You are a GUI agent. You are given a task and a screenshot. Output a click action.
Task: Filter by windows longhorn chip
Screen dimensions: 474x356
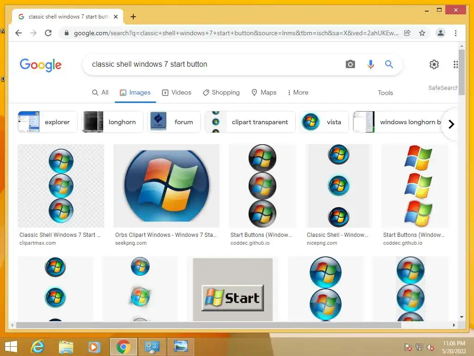[x=398, y=122]
